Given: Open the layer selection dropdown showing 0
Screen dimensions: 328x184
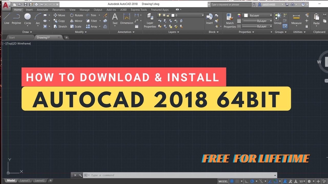Looking at the screenshot, I should tap(181, 15).
